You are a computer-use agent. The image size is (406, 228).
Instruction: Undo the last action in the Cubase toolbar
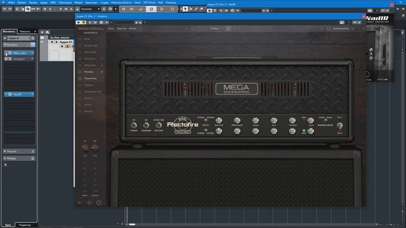(x=4, y=9)
